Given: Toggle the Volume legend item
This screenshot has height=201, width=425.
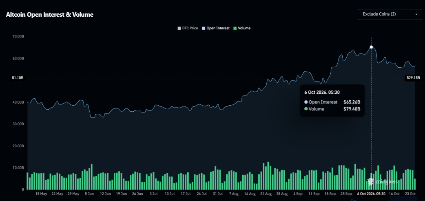Looking at the screenshot, I should pyautogui.click(x=242, y=28).
